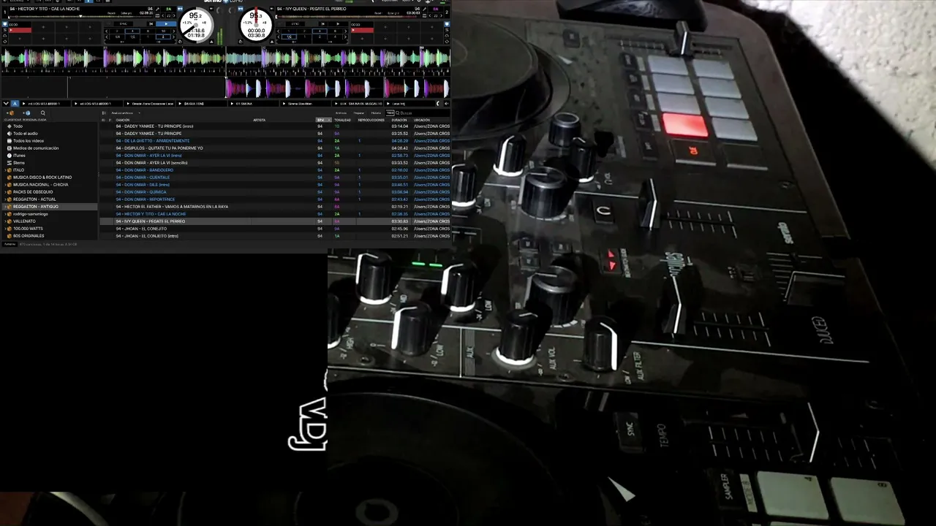This screenshot has height=526, width=936.
Task: Select track HECTOR Y TITO - CAE LA NOCHE
Action: 275,214
